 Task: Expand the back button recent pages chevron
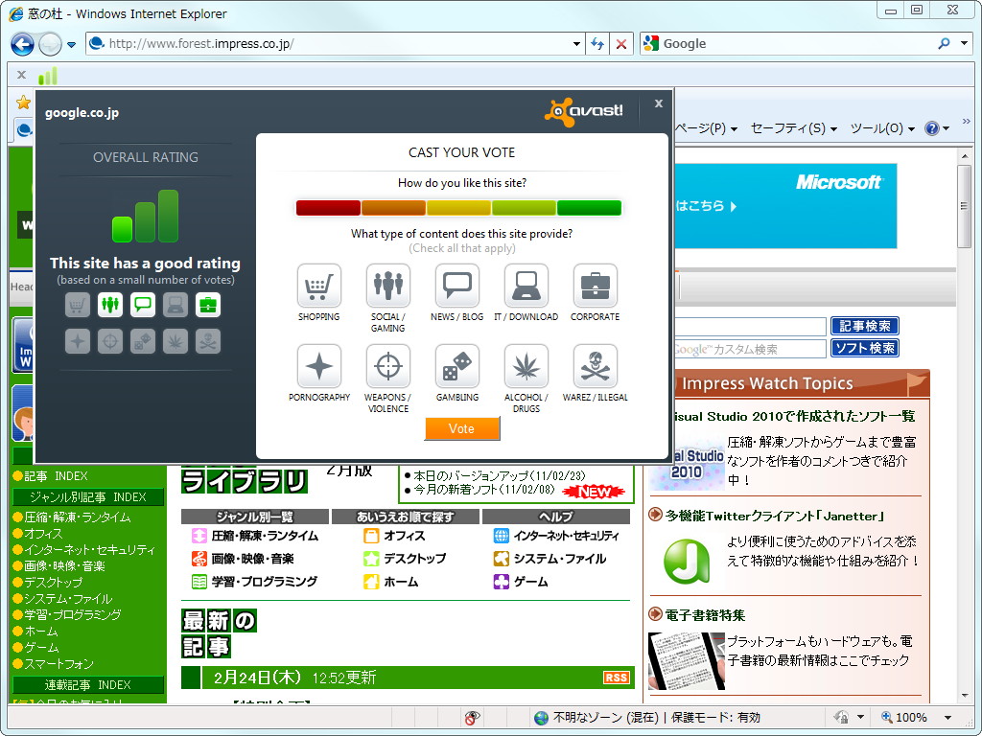click(x=71, y=43)
